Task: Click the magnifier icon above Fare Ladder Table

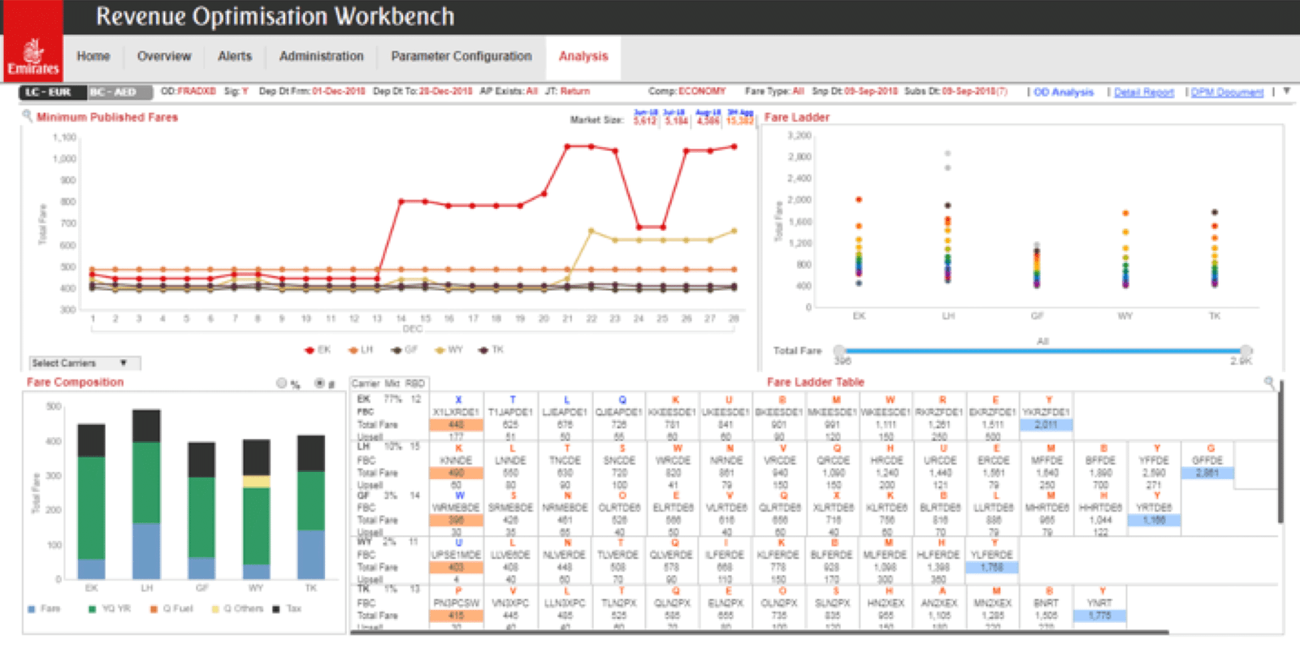Action: [1269, 383]
